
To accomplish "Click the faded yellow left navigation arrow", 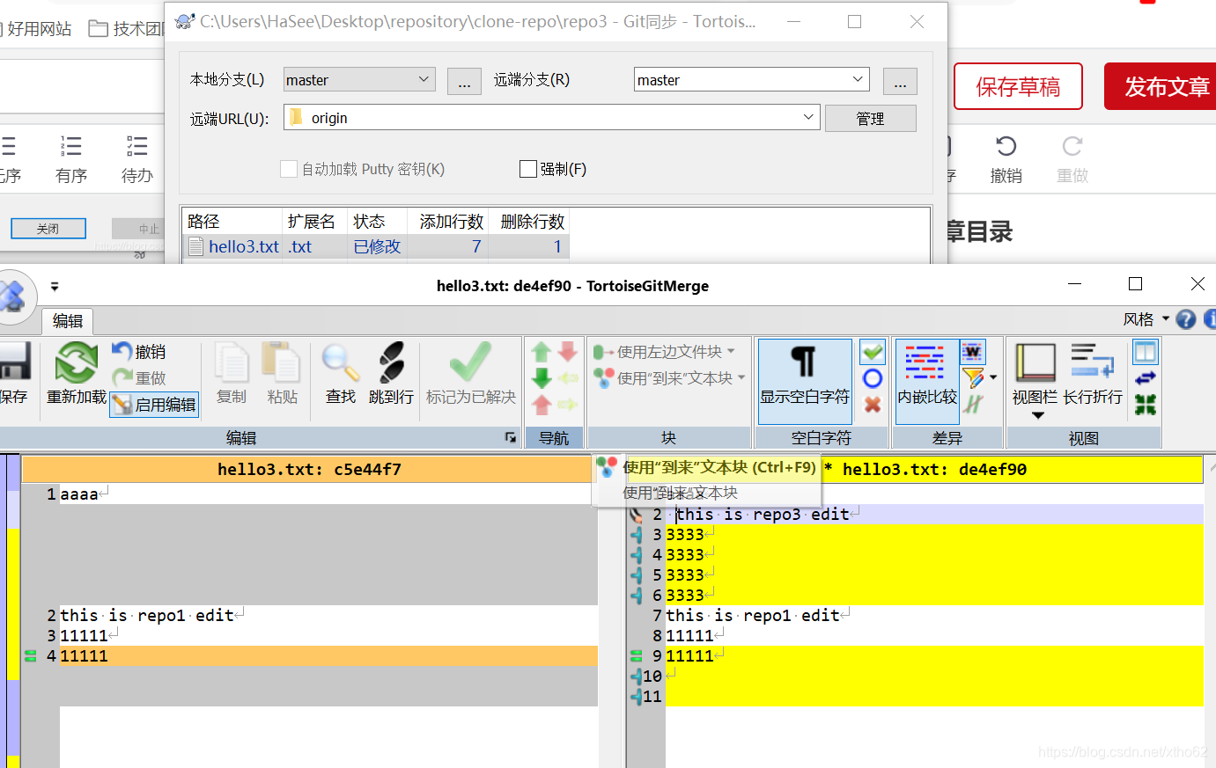I will [x=568, y=378].
